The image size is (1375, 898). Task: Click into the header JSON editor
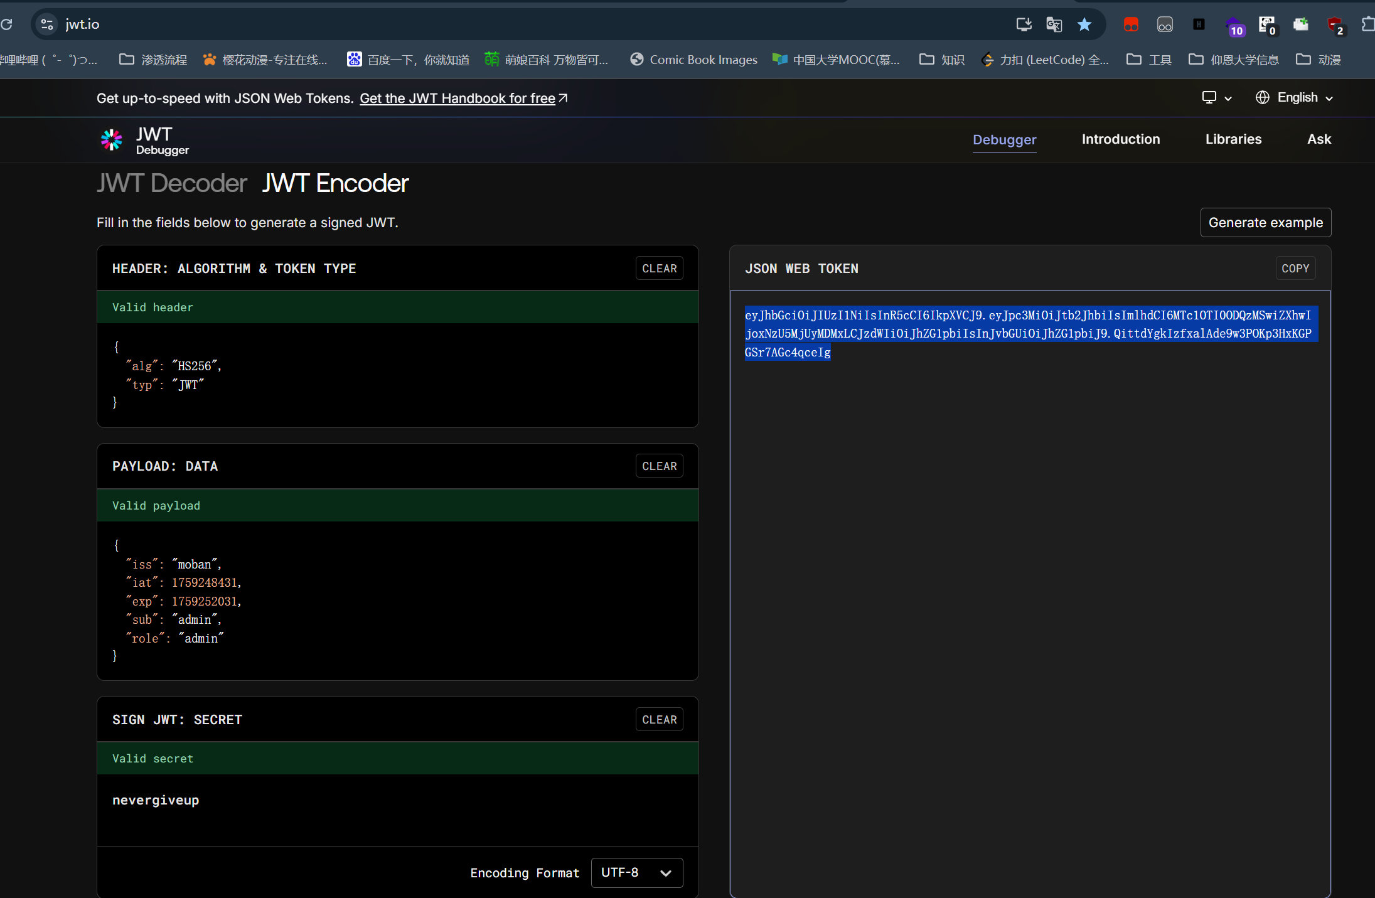(397, 375)
